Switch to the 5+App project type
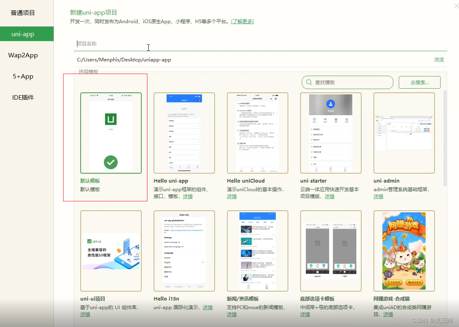 (x=23, y=76)
